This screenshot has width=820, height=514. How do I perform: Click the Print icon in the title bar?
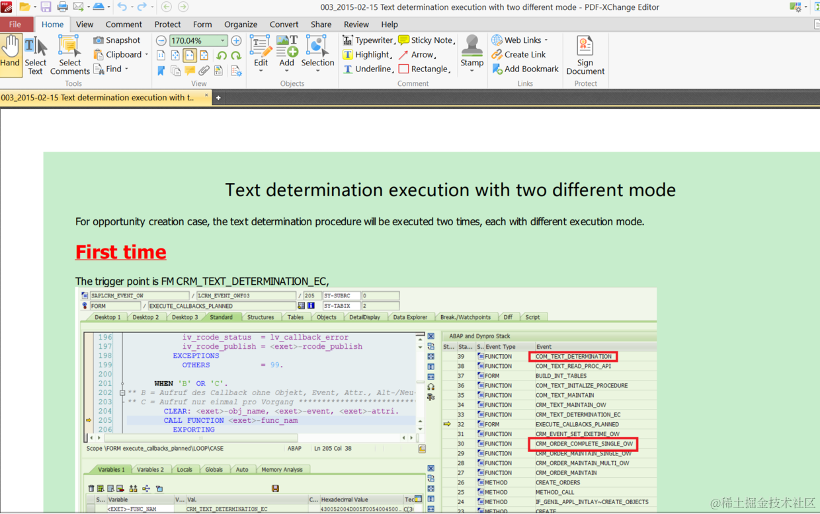[x=62, y=7]
